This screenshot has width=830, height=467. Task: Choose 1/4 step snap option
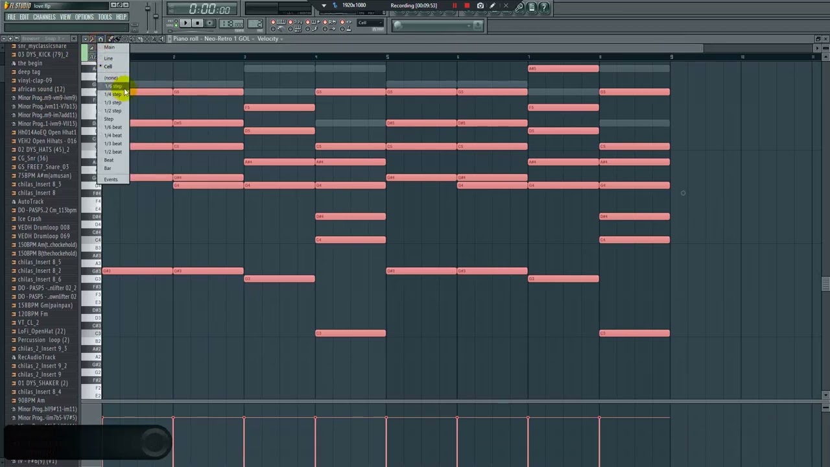point(113,95)
